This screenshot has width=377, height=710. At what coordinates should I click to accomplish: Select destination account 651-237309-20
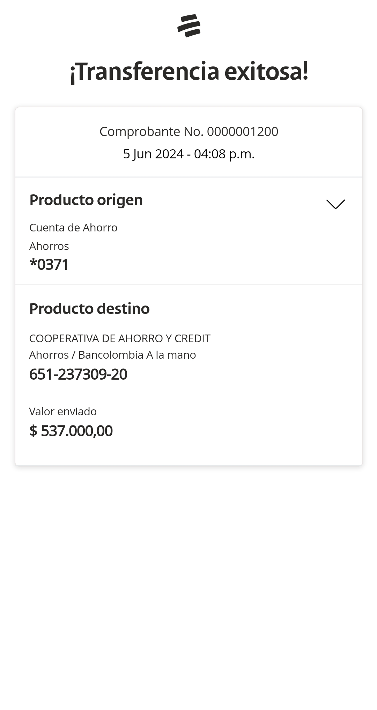[78, 374]
